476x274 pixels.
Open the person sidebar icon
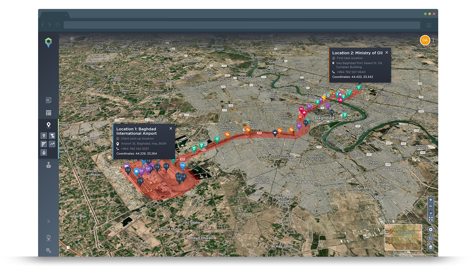pyautogui.click(x=48, y=165)
